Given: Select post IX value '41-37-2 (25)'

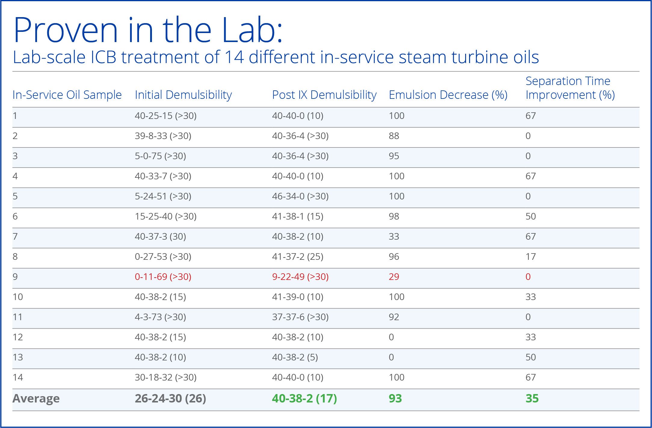Looking at the screenshot, I should (x=298, y=256).
